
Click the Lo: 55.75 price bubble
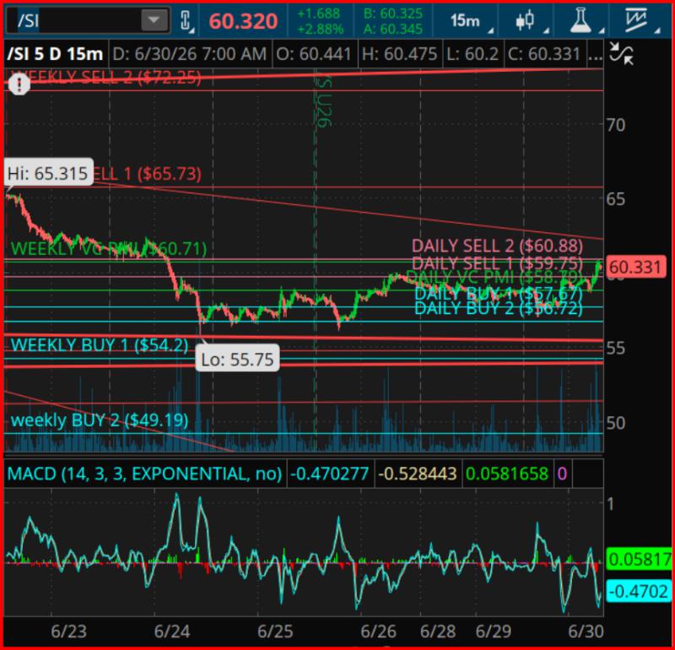(237, 360)
